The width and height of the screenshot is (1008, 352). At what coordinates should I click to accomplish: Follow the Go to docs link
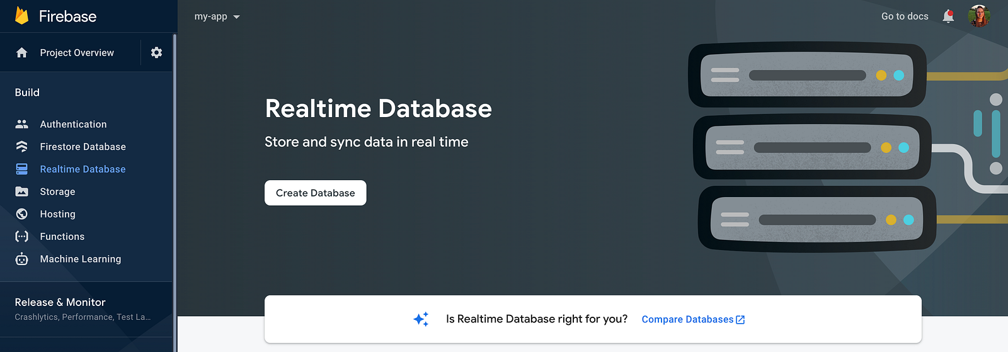905,16
